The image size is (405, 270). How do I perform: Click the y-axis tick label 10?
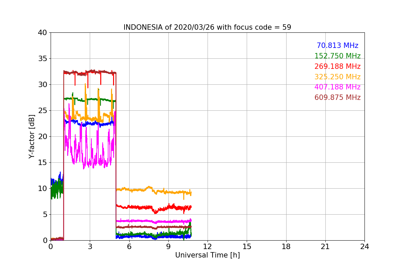pyautogui.click(x=43, y=189)
